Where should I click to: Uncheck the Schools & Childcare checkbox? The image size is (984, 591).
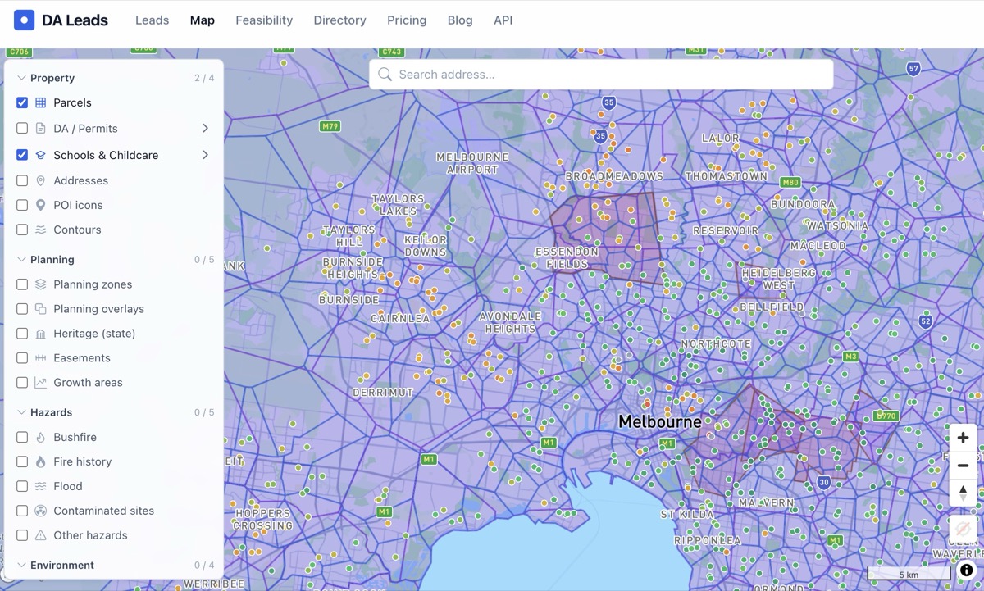tap(22, 155)
